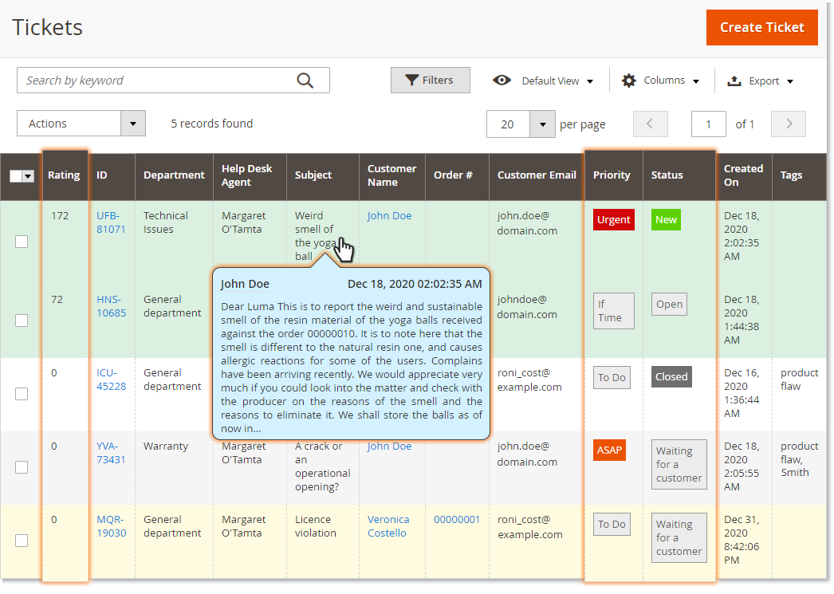Click Waiting for a customer in YVA-73431 row
Image resolution: width=834 pixels, height=594 pixels.
point(679,464)
